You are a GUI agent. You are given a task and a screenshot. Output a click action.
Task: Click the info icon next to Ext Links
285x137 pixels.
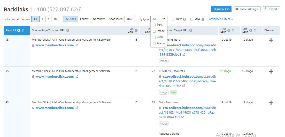(136, 31)
